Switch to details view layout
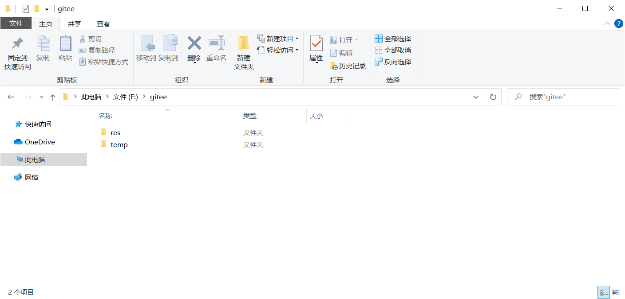Image resolution: width=625 pixels, height=299 pixels. [x=604, y=292]
